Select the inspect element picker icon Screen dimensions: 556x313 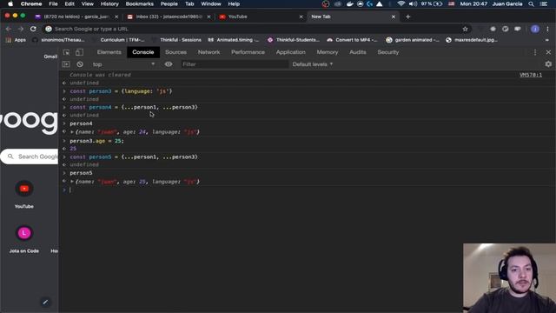pyautogui.click(x=66, y=52)
